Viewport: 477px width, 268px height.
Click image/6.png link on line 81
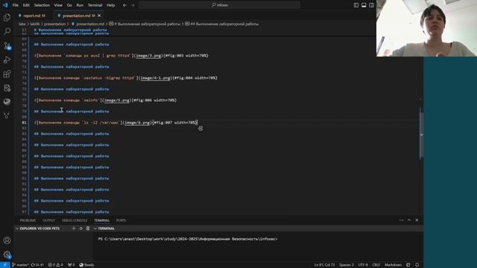tap(137, 122)
